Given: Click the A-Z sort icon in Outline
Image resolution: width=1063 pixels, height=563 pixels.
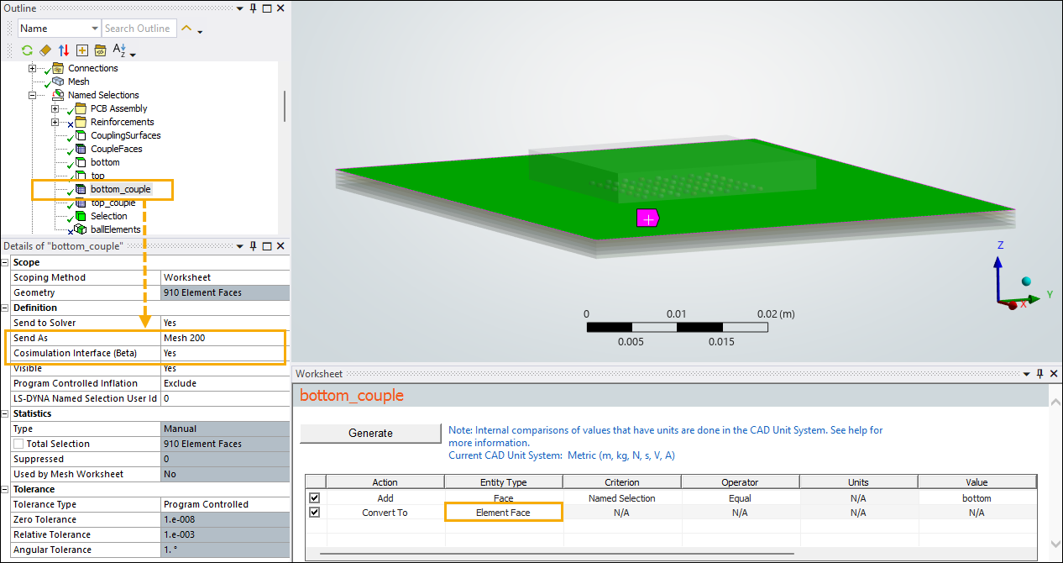Looking at the screenshot, I should coord(119,50).
